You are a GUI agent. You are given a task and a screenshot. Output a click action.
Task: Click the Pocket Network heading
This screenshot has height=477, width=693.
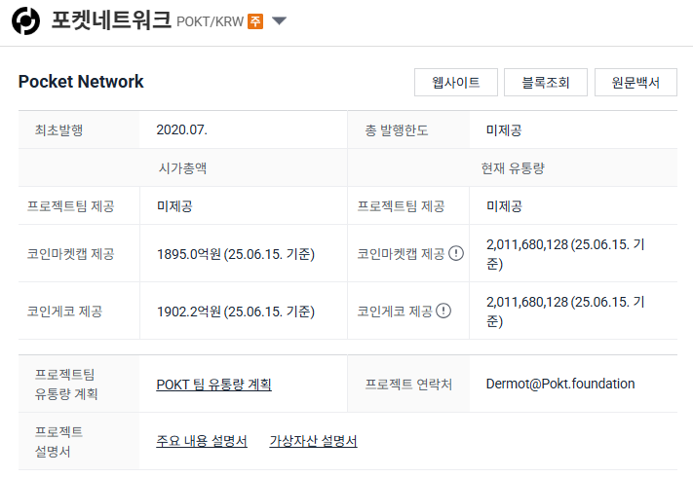click(x=81, y=82)
